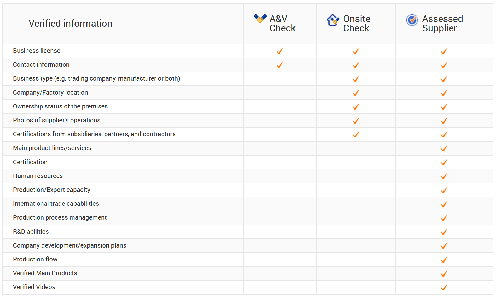Click Assessed Supplier checkmark for Production flow
Screen dimensions: 496x298
click(444, 260)
